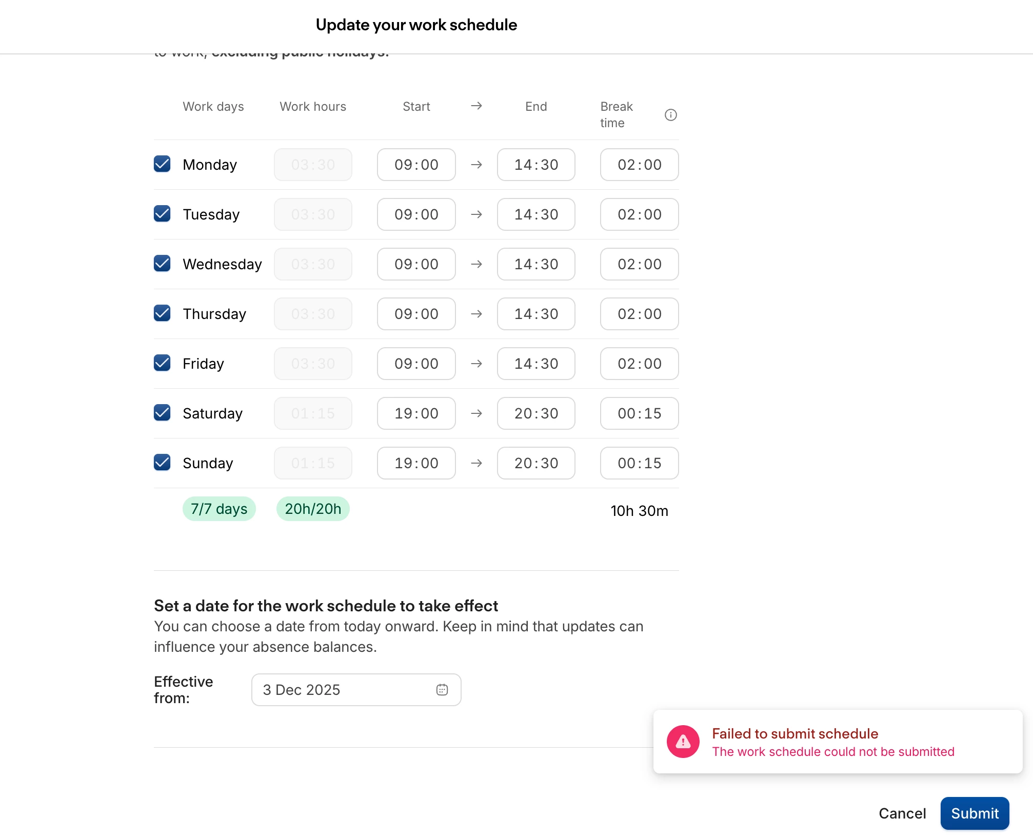The width and height of the screenshot is (1033, 838).
Task: Click the 20h/20h hours badge
Action: pos(313,509)
